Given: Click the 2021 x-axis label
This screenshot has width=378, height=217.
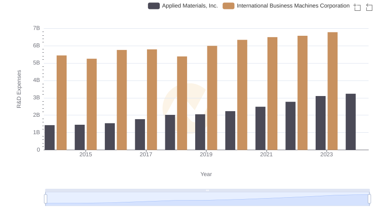Looking at the screenshot, I should 266,154.
